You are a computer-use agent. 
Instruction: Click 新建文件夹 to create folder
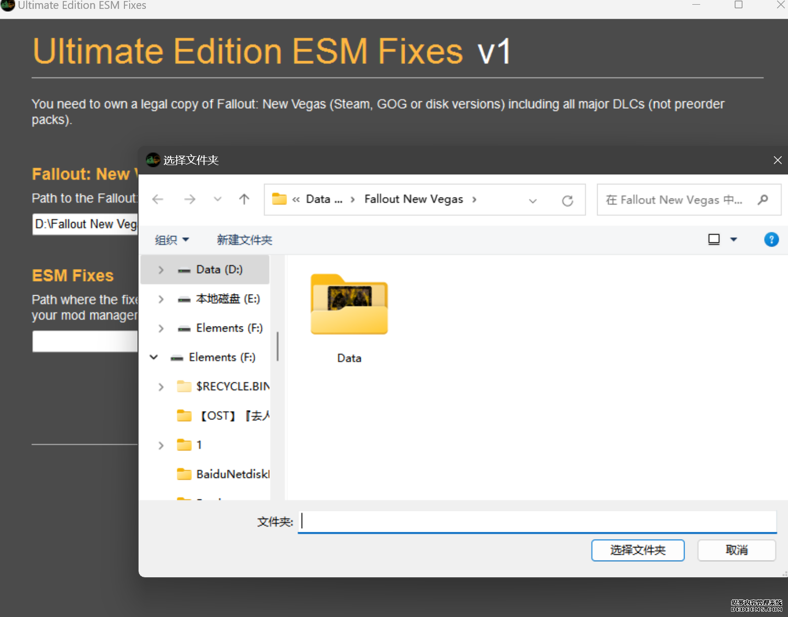[x=244, y=240]
